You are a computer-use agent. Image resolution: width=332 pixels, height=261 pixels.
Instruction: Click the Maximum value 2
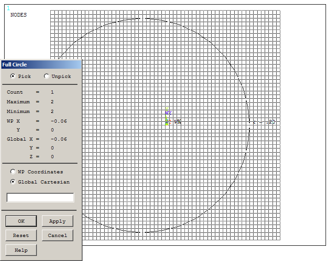point(52,102)
